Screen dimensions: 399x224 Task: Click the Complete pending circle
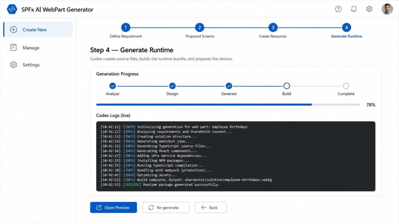pos(346,86)
